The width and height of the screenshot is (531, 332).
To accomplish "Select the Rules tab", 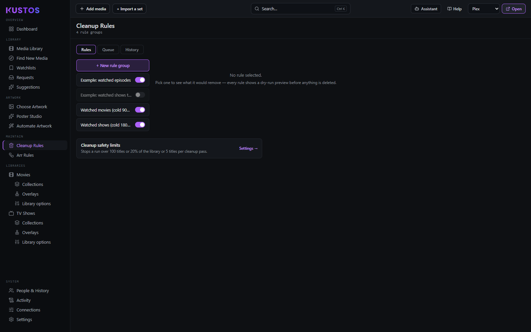I will coord(86,49).
